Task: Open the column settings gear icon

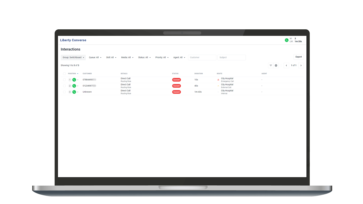Action: click(276, 65)
